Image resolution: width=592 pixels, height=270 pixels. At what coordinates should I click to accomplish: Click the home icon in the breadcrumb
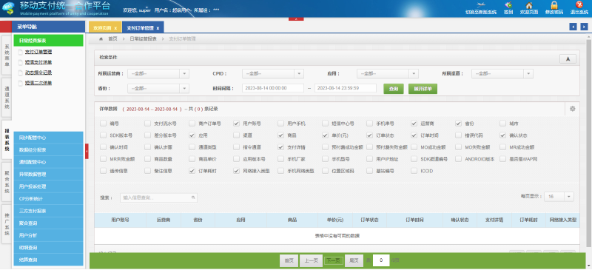101,39
